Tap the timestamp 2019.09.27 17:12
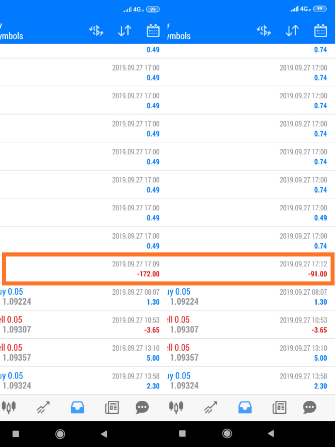The image size is (335, 447). tap(303, 264)
